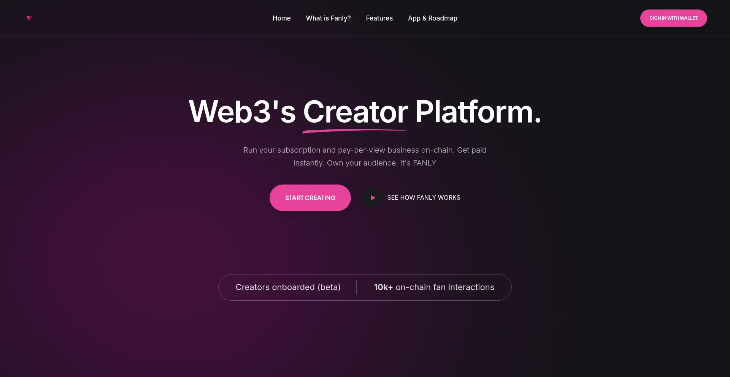
Task: Click the Sign In With Wallet button
Action: pyautogui.click(x=673, y=18)
